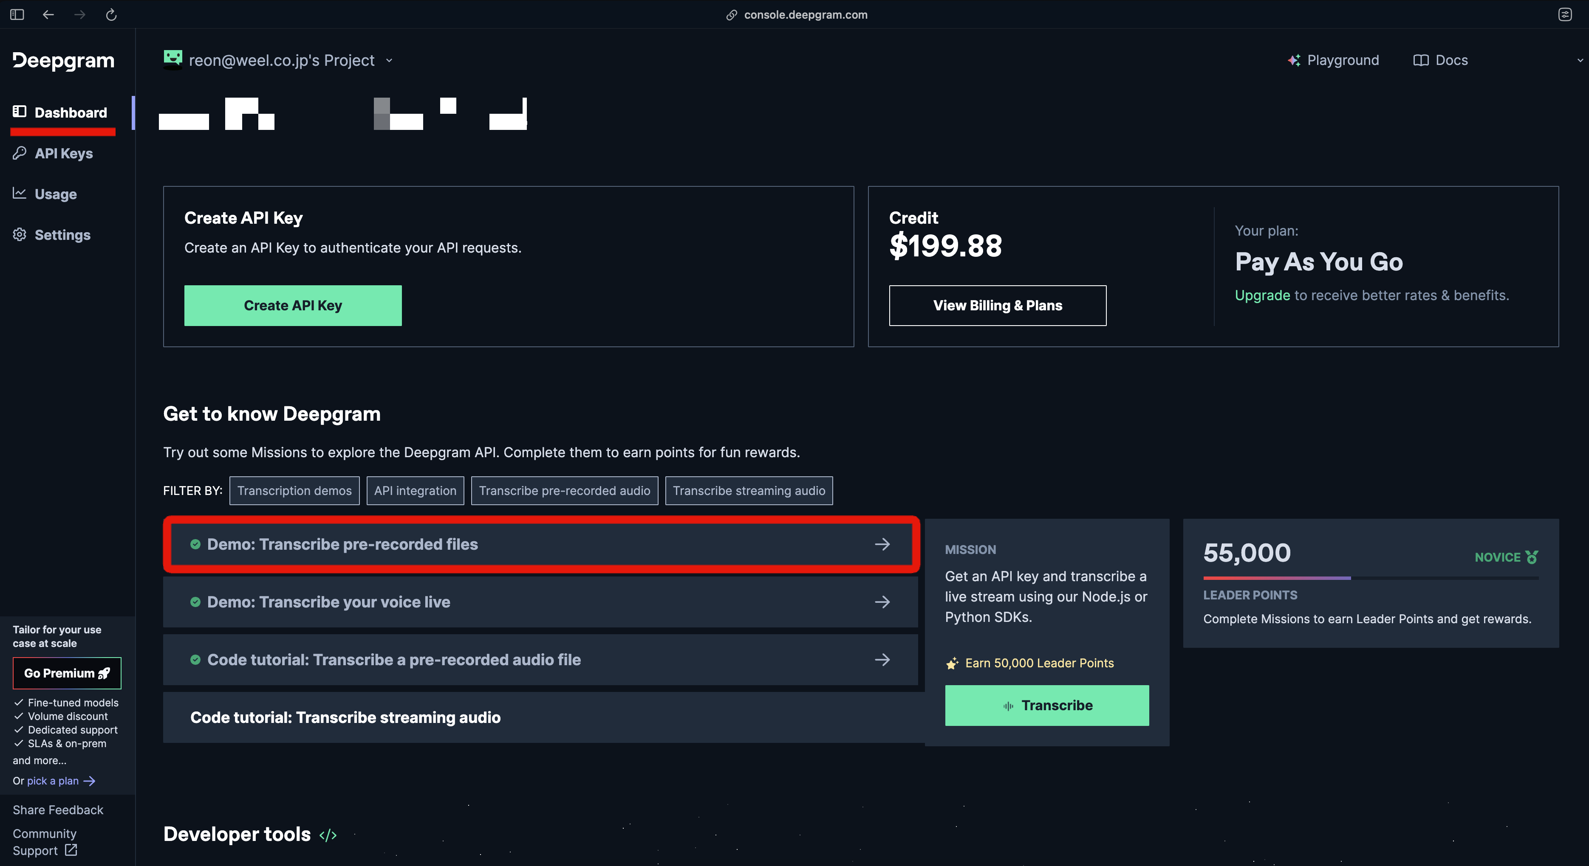1589x866 pixels.
Task: Click the Upgrade link under Pay As You Go
Action: click(x=1262, y=295)
